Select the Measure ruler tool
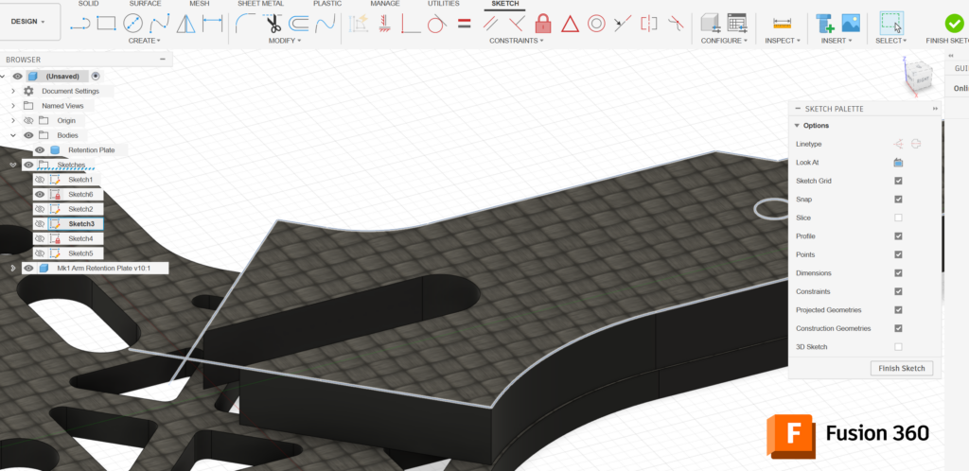 click(783, 24)
